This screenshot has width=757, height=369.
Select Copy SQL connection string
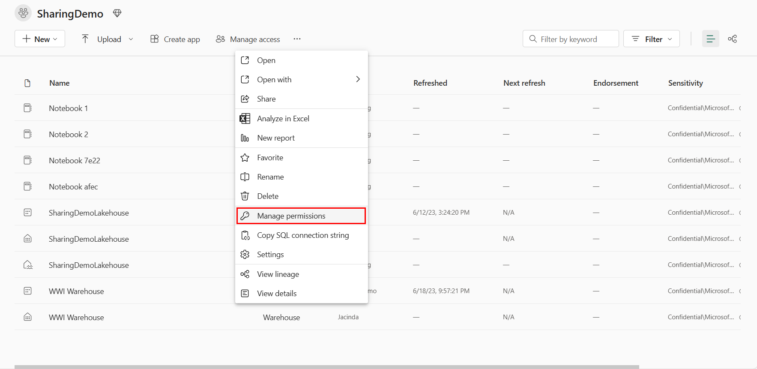pos(302,235)
